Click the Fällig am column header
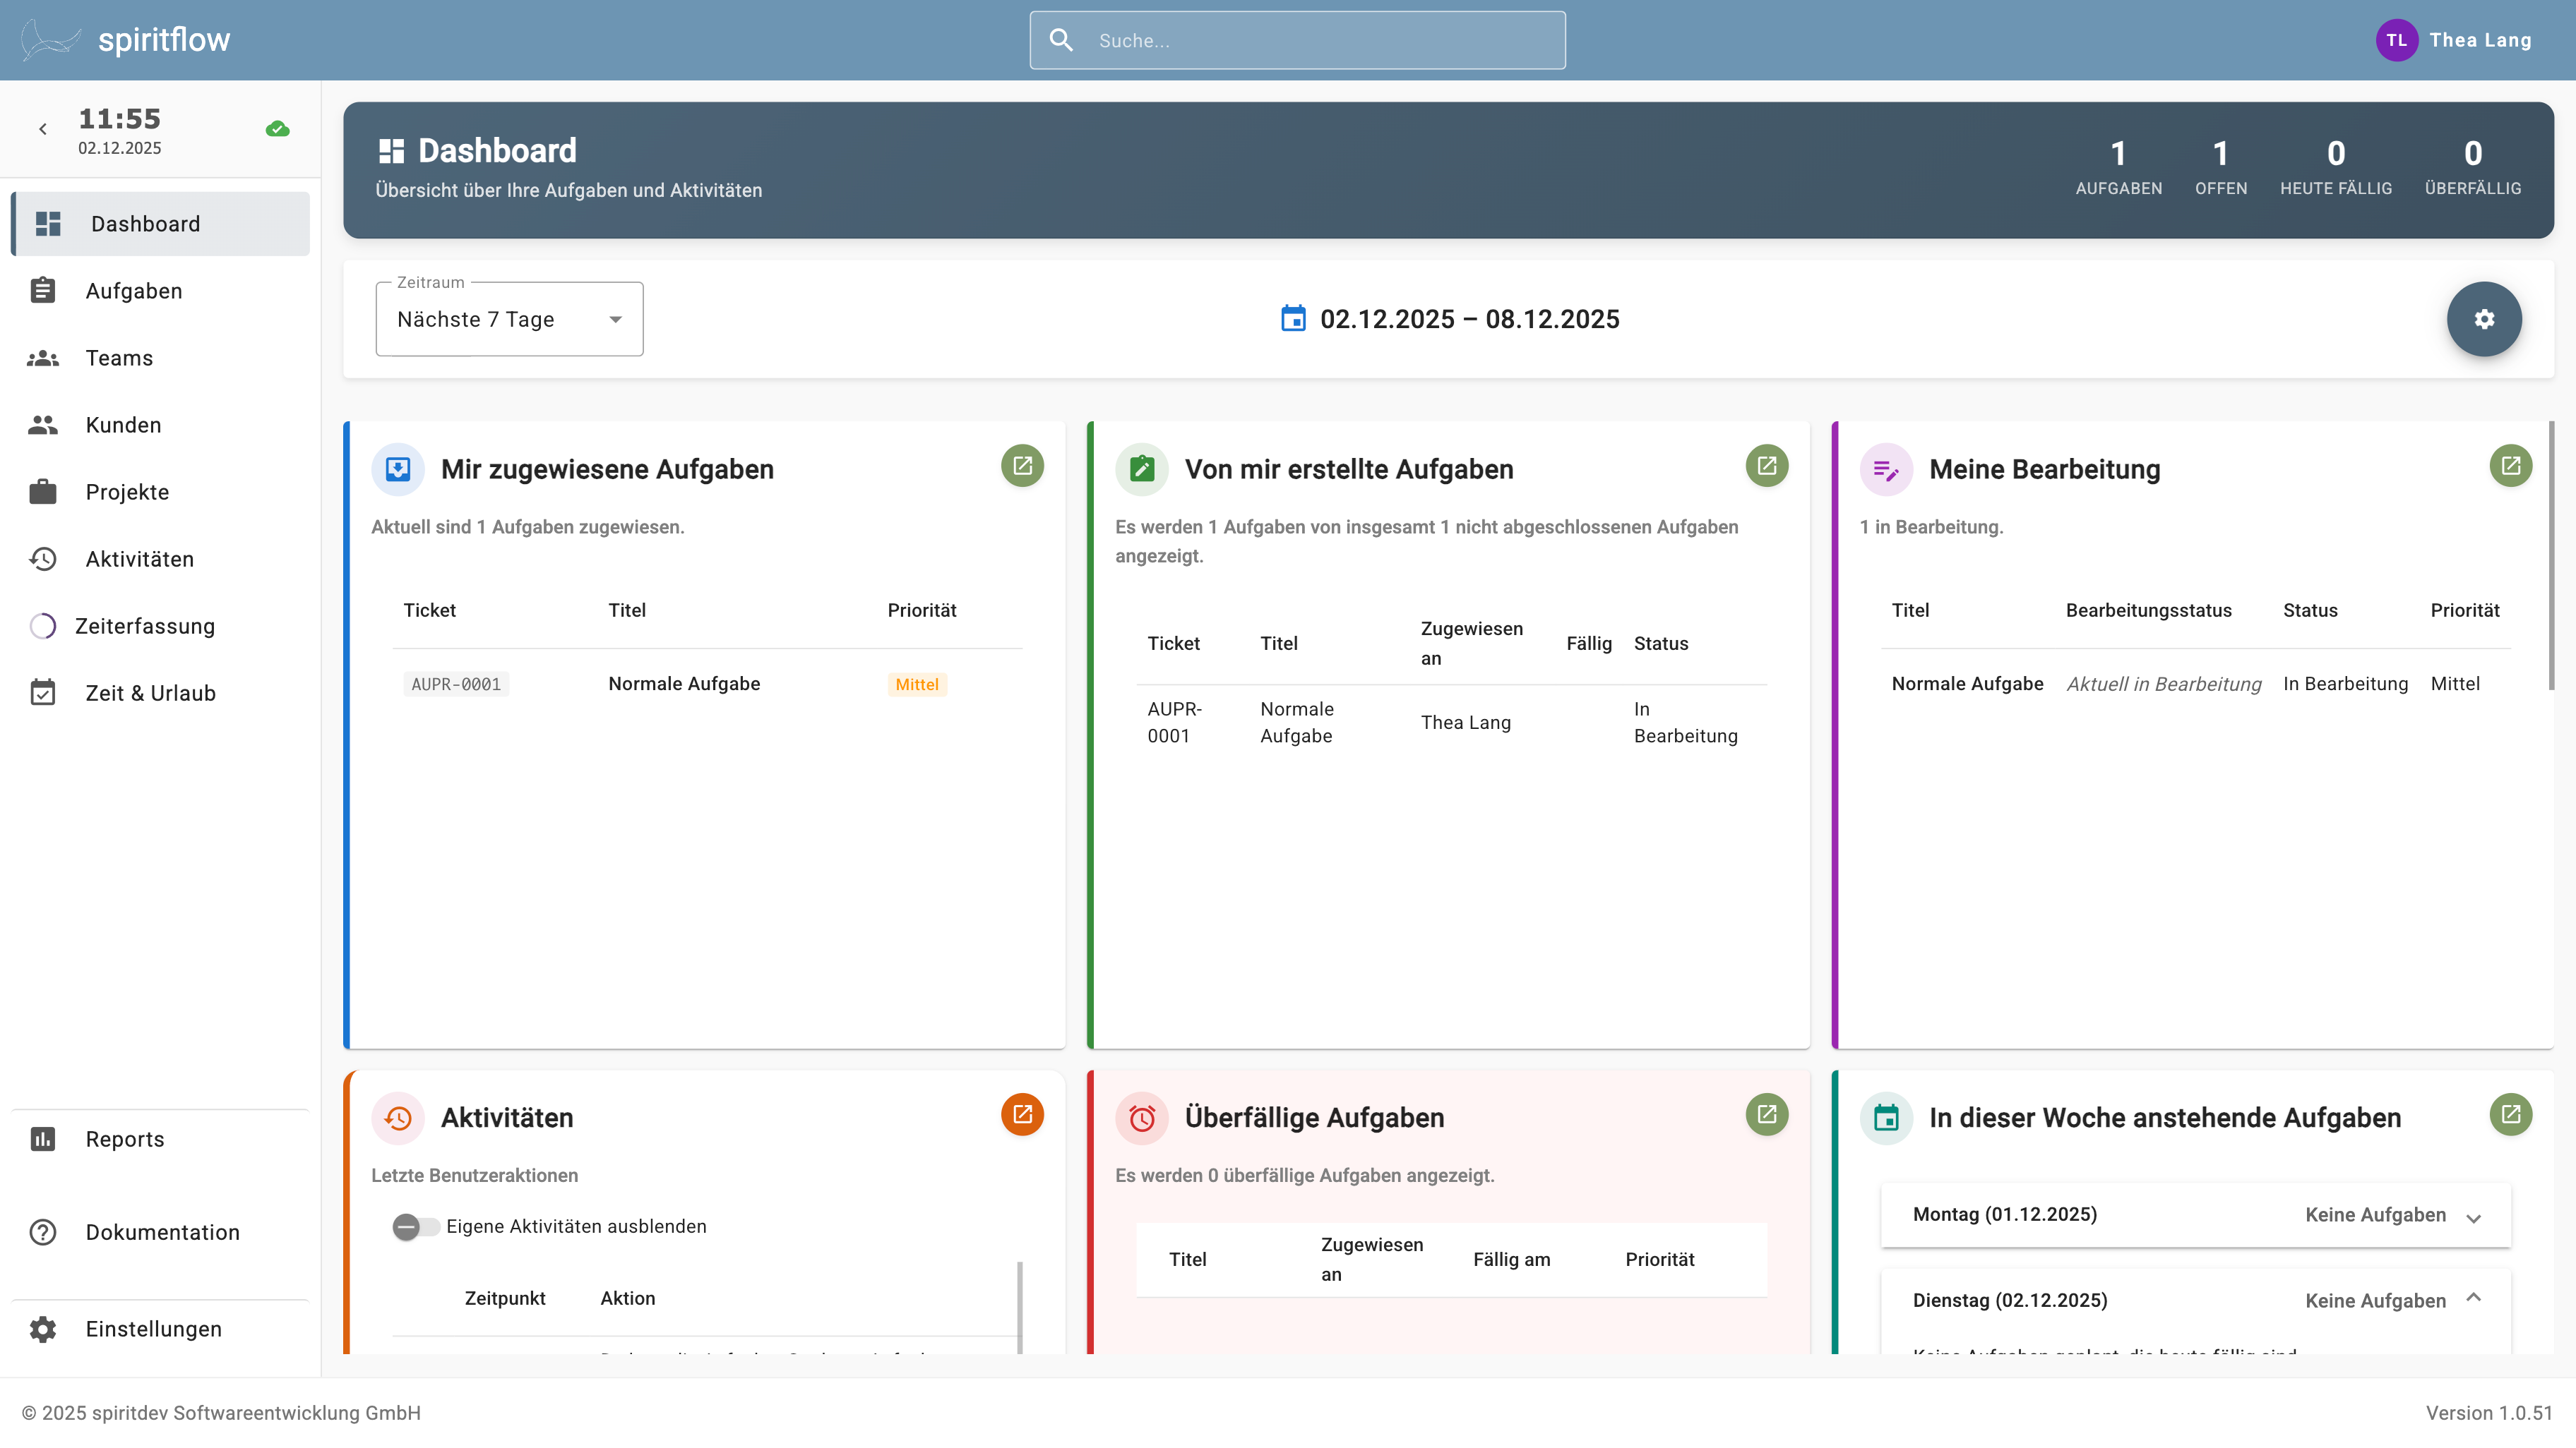Image resolution: width=2576 pixels, height=1448 pixels. [x=1511, y=1259]
